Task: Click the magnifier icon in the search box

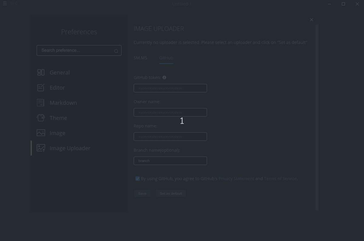Action: 116,51
